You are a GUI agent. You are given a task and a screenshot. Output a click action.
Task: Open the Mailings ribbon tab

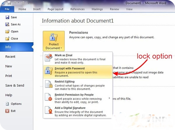tap(97, 9)
